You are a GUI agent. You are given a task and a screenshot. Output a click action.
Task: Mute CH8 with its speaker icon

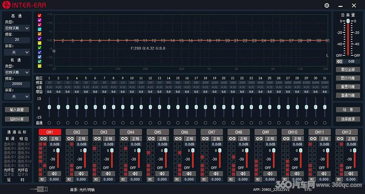(243, 173)
